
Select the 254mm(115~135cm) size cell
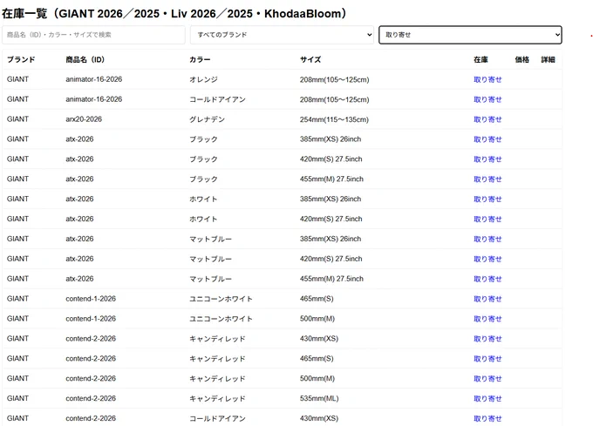(x=334, y=119)
